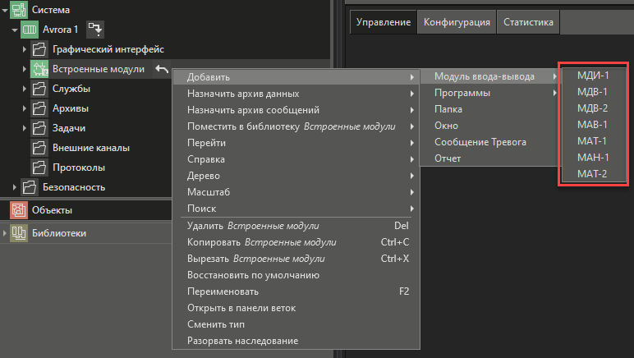
Task: Click the branch arrow icon beside Avrora 1
Action: (95, 30)
